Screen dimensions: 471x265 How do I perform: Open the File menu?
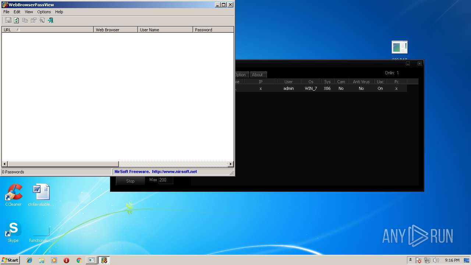(6, 12)
